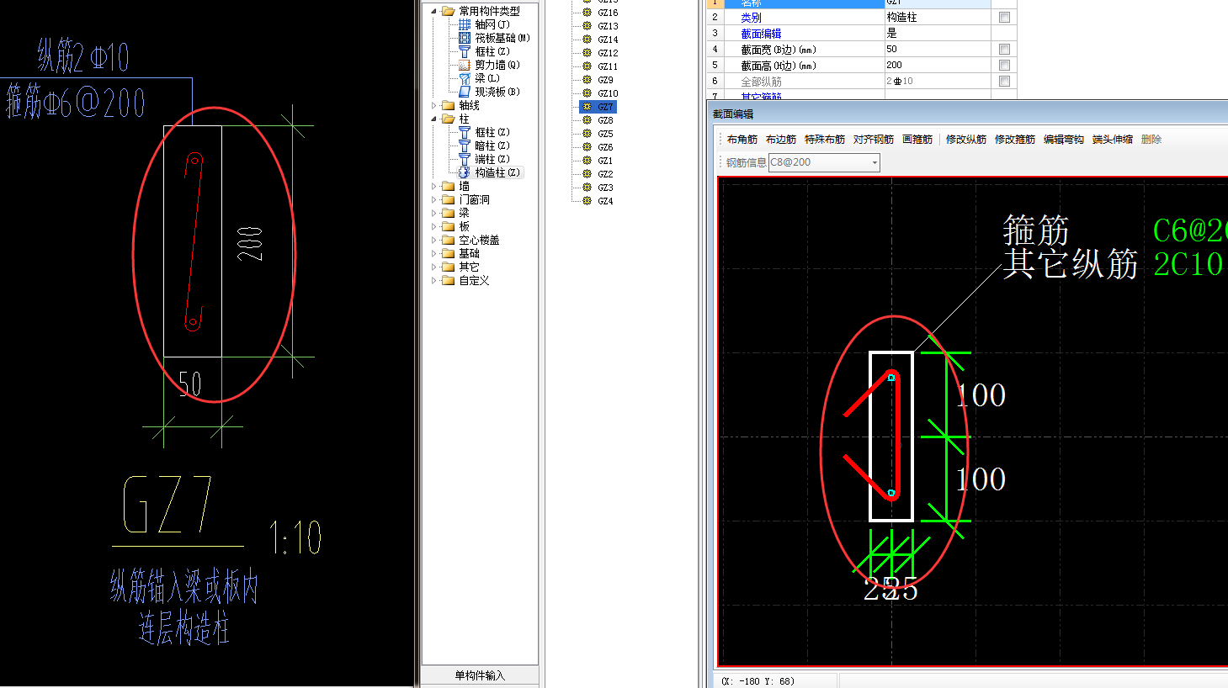Select the 轴网(J) grid icon

pos(464,24)
